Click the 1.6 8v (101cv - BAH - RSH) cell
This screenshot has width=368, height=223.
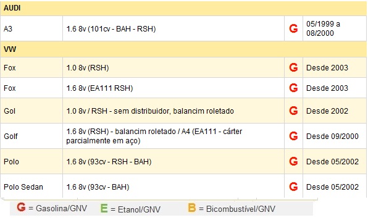tap(174, 28)
